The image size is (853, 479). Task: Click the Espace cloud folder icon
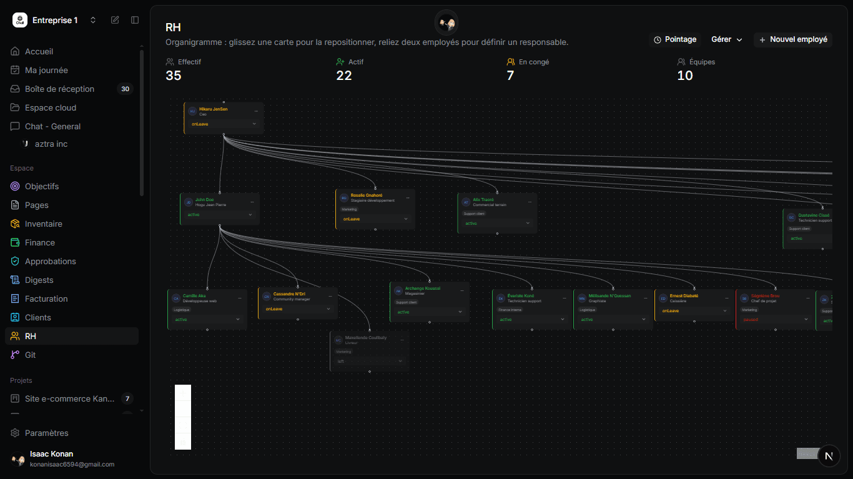coord(15,107)
